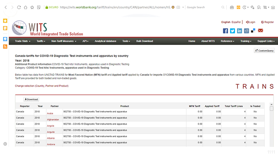This screenshot has height=157, width=278.
Task: Expand the Support Links dropdown
Action: 266,41
